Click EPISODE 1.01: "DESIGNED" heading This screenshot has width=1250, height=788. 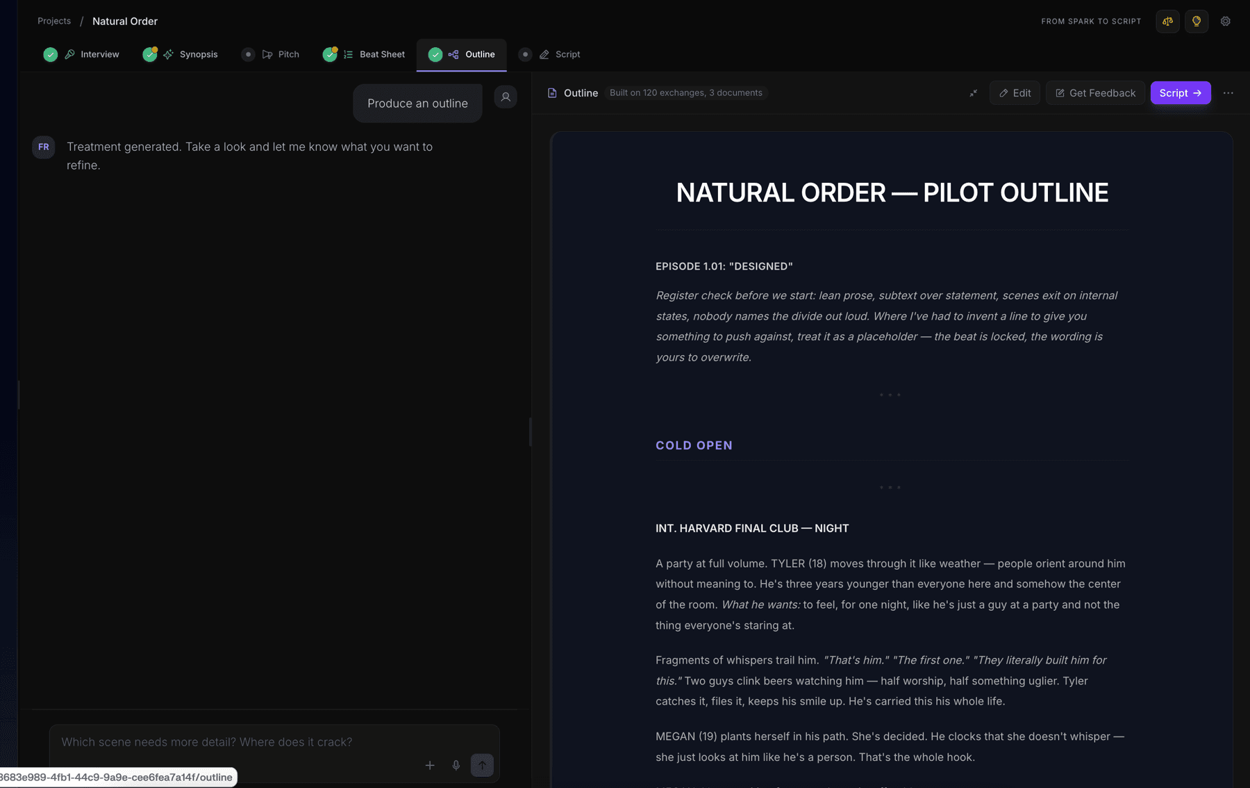724,266
